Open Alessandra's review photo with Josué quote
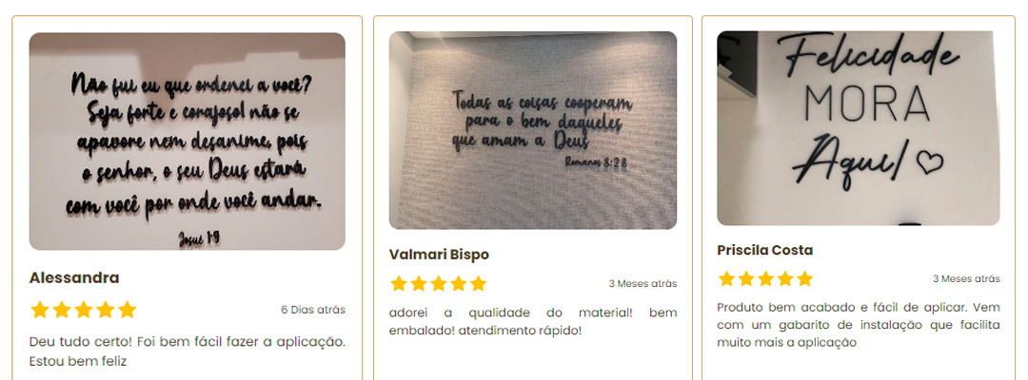 pyautogui.click(x=187, y=142)
